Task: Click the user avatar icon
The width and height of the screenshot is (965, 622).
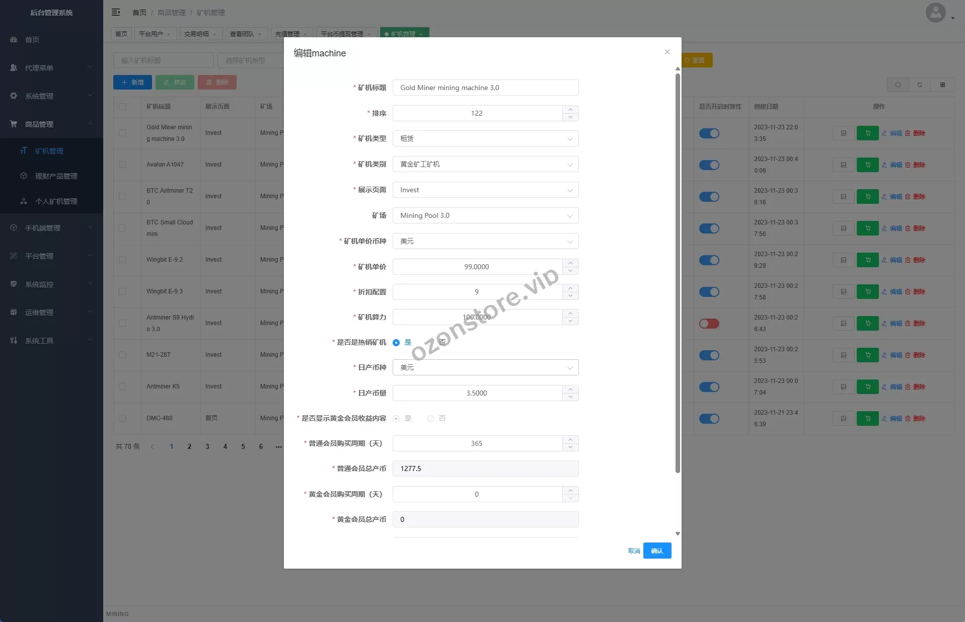Action: (x=935, y=13)
